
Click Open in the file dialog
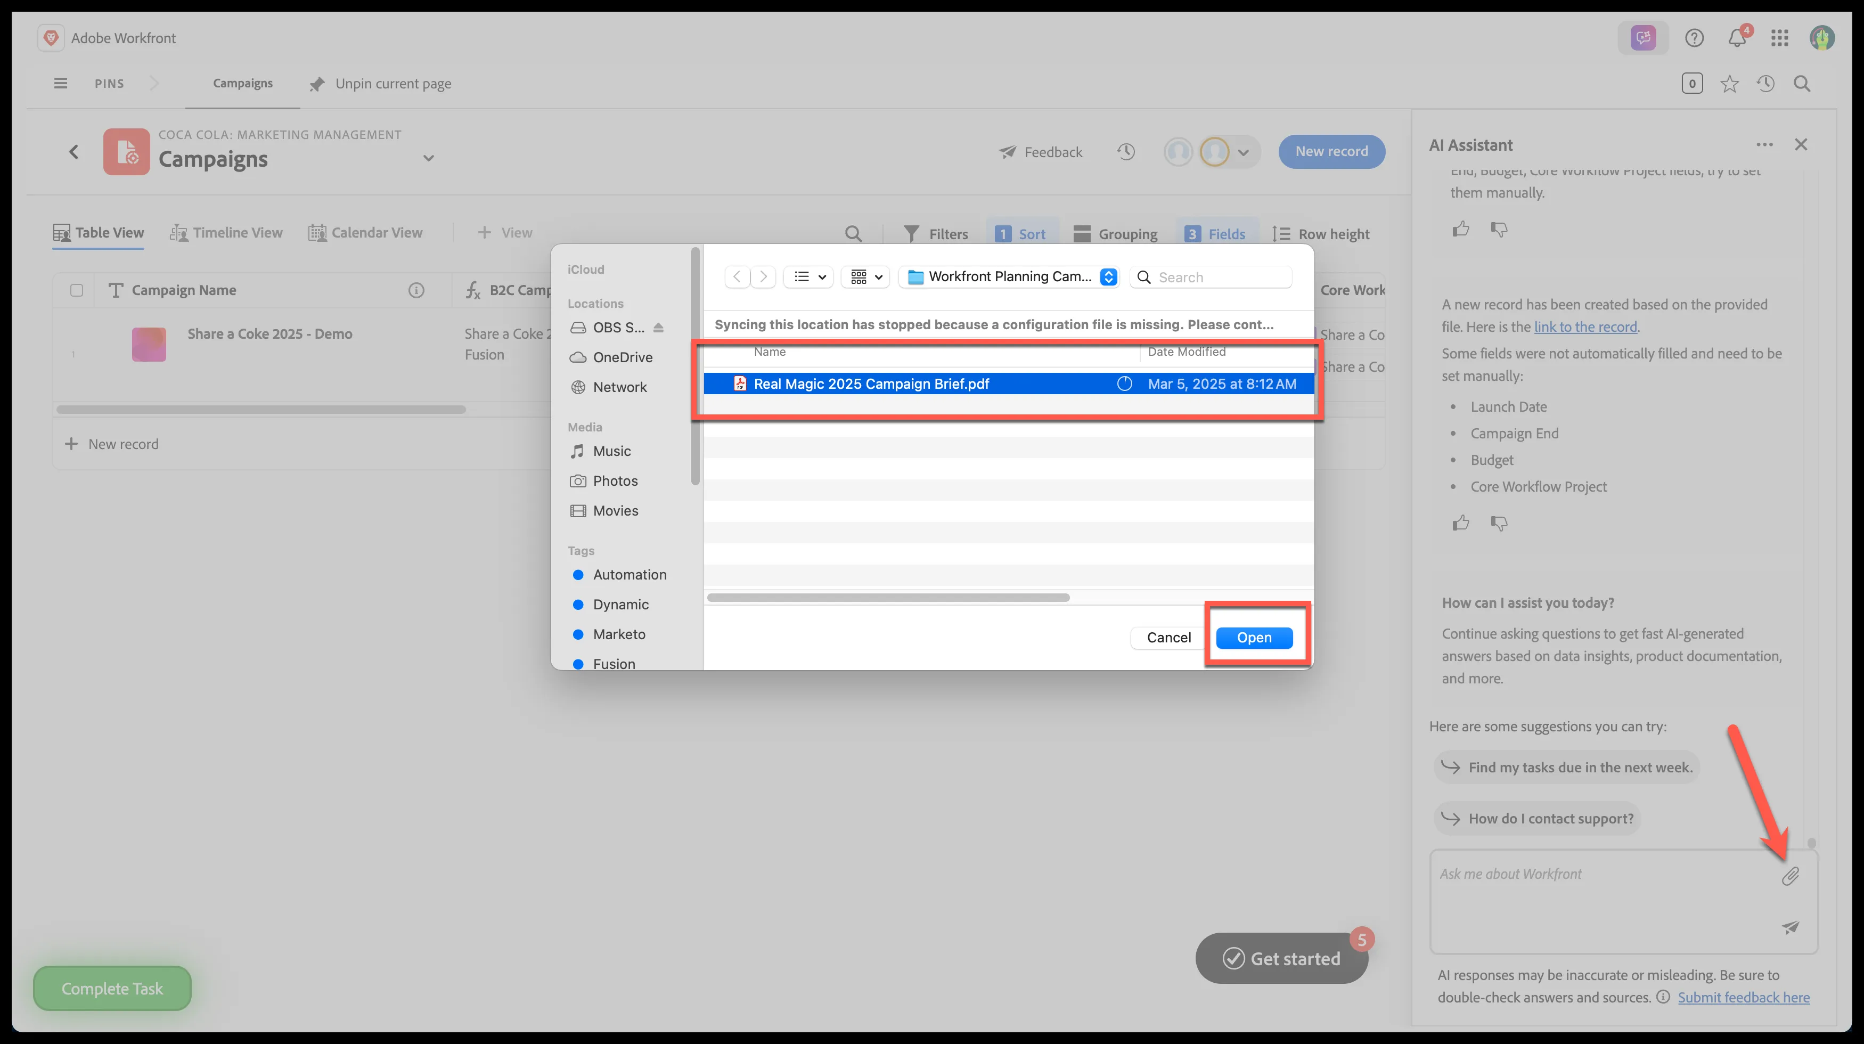click(1254, 638)
